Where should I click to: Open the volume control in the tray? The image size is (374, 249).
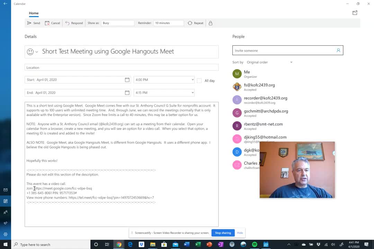[x=333, y=245]
